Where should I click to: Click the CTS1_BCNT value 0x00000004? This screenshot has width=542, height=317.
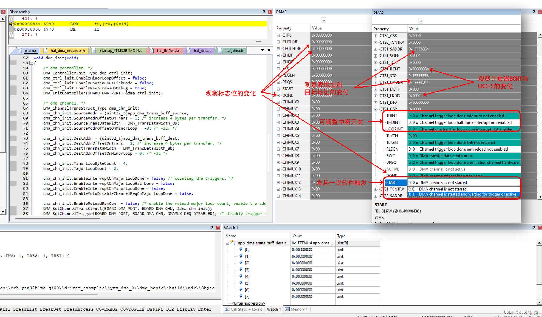coord(418,69)
